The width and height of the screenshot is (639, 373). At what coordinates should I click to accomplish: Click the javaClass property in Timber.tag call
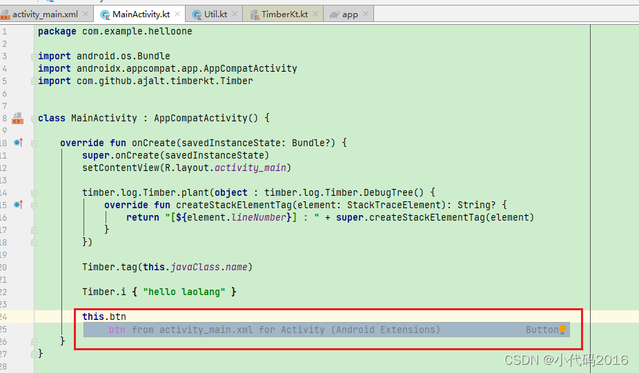(x=195, y=267)
